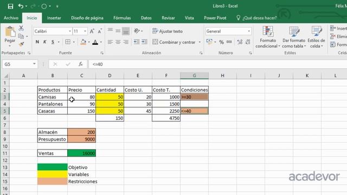Image resolution: width=347 pixels, height=195 pixels.
Task: Activate the format painter brush
Action: point(21,44)
